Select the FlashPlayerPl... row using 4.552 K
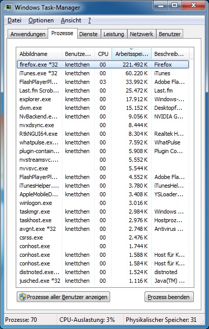Viewport: 209px width, 329px height. click(103, 177)
